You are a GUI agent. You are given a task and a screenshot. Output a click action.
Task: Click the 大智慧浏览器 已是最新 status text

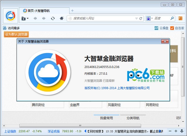pos(99,81)
